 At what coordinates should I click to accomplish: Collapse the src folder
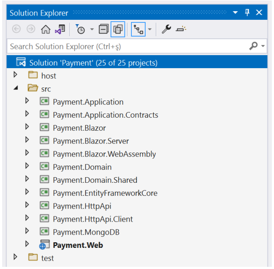16,88
